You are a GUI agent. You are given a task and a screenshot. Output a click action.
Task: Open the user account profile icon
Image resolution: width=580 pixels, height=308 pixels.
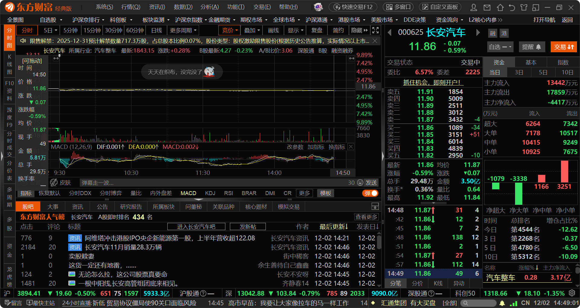click(x=474, y=7)
